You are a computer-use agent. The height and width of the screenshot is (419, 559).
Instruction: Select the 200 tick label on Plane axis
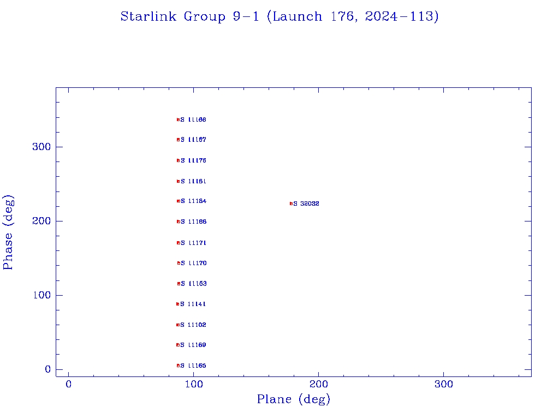click(x=319, y=384)
